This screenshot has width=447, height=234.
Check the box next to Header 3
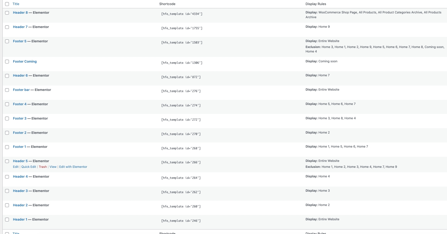(x=7, y=191)
